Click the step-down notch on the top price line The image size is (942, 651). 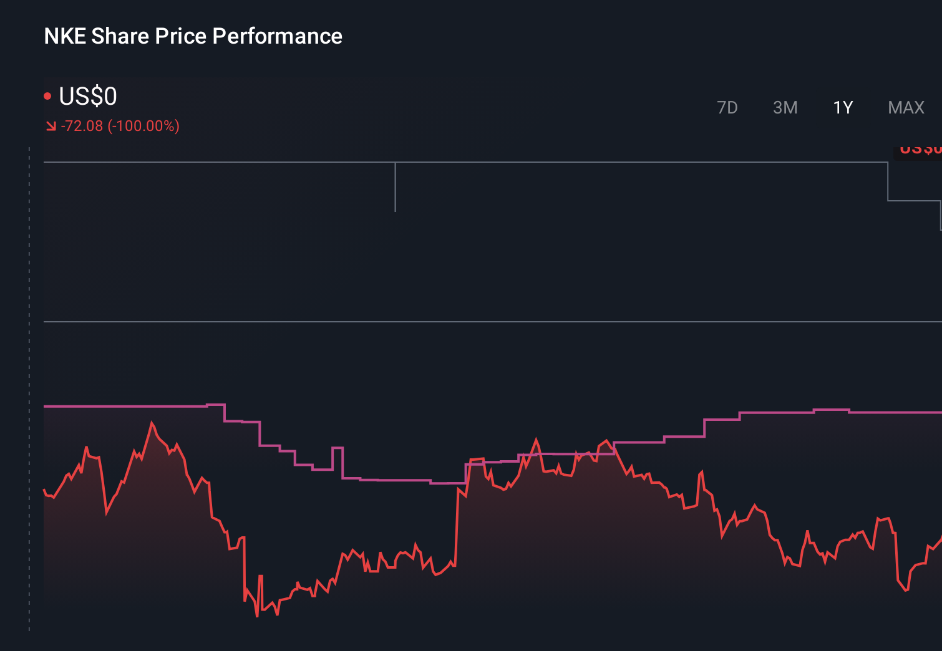click(888, 181)
